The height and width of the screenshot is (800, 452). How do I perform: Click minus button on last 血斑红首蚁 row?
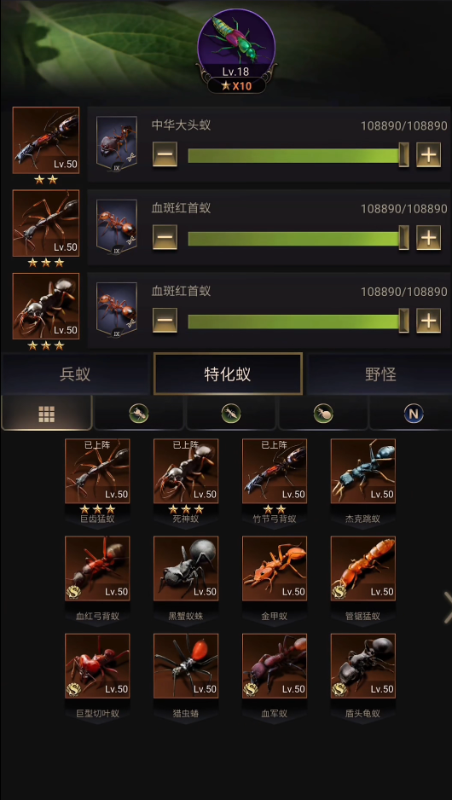point(165,321)
